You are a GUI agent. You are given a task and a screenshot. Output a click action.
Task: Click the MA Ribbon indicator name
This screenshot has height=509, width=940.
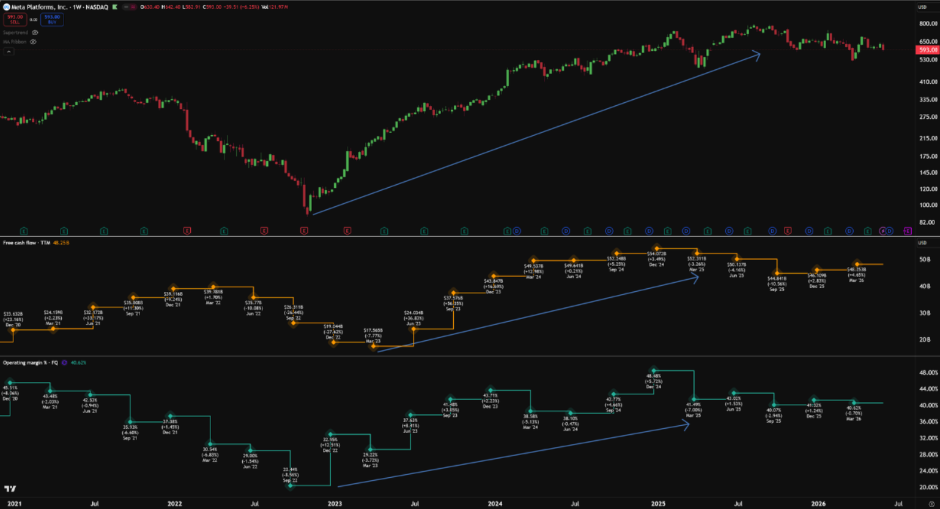[x=15, y=42]
